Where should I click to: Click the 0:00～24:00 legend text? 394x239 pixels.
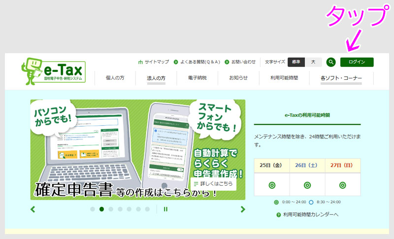294,202
